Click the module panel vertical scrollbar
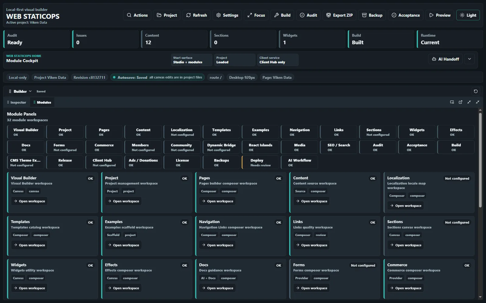 [480, 160]
